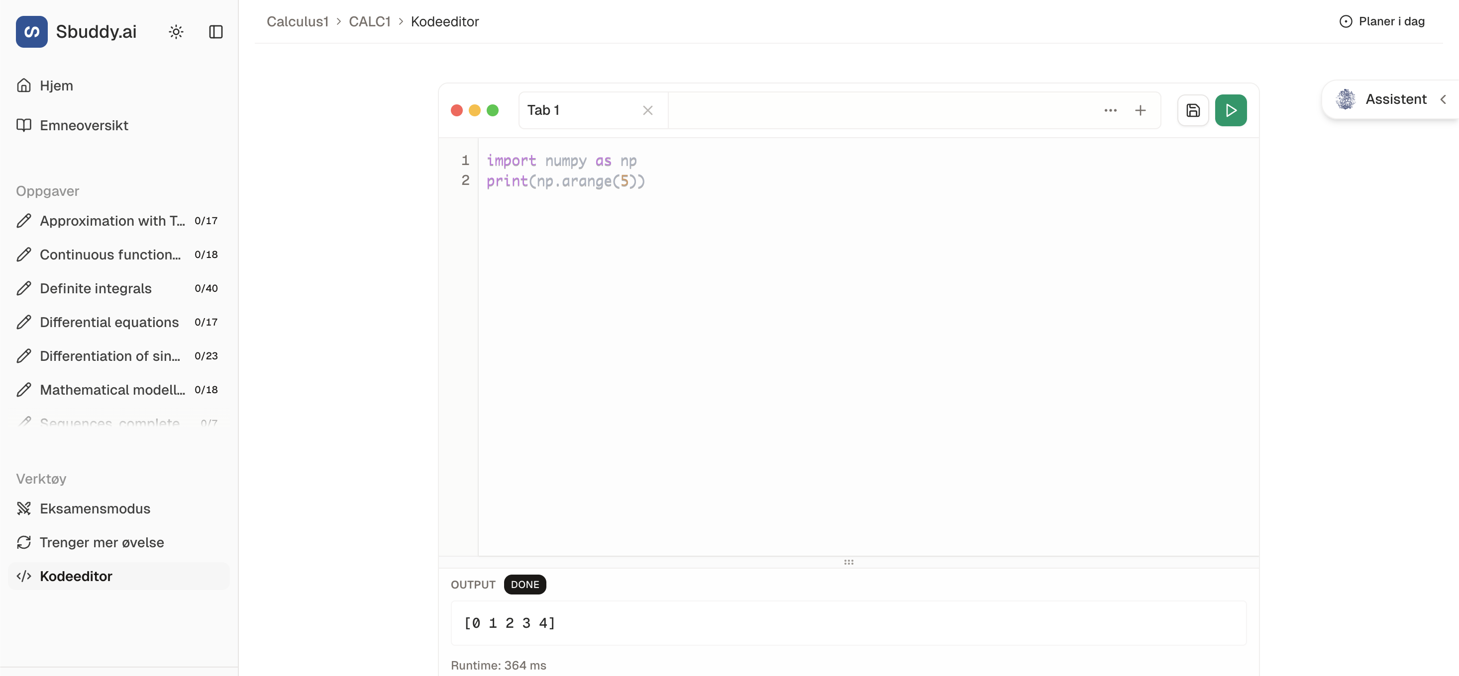Open the ellipsis menu in the code editor
1459x676 pixels.
[x=1110, y=111]
